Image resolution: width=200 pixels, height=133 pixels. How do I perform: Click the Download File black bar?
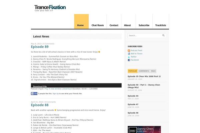[x=76, y=85]
